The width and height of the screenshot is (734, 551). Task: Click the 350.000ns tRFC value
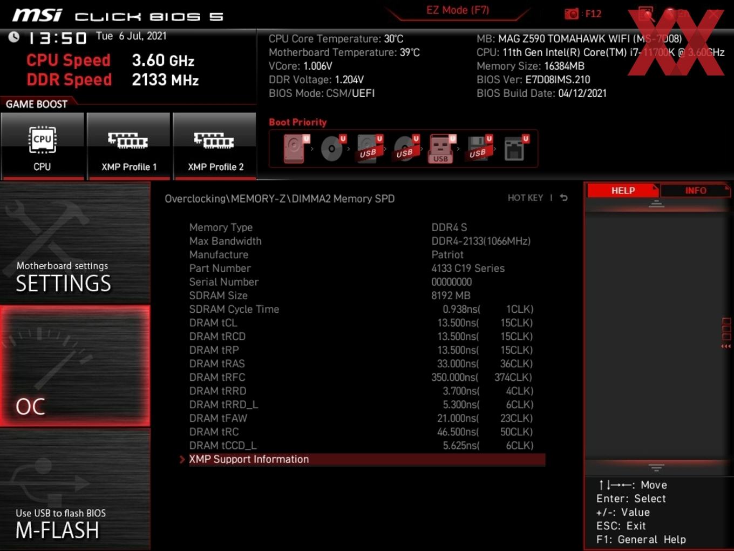[x=455, y=377]
